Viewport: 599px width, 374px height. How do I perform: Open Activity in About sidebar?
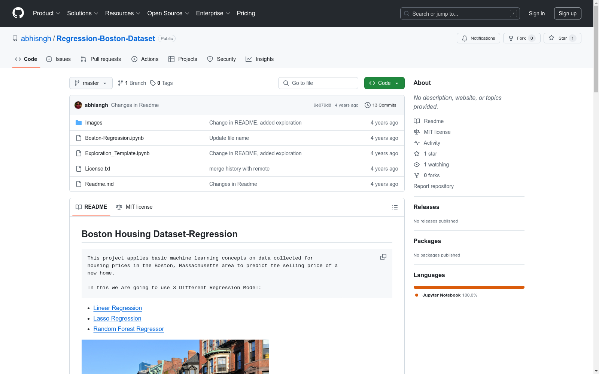coord(427,143)
